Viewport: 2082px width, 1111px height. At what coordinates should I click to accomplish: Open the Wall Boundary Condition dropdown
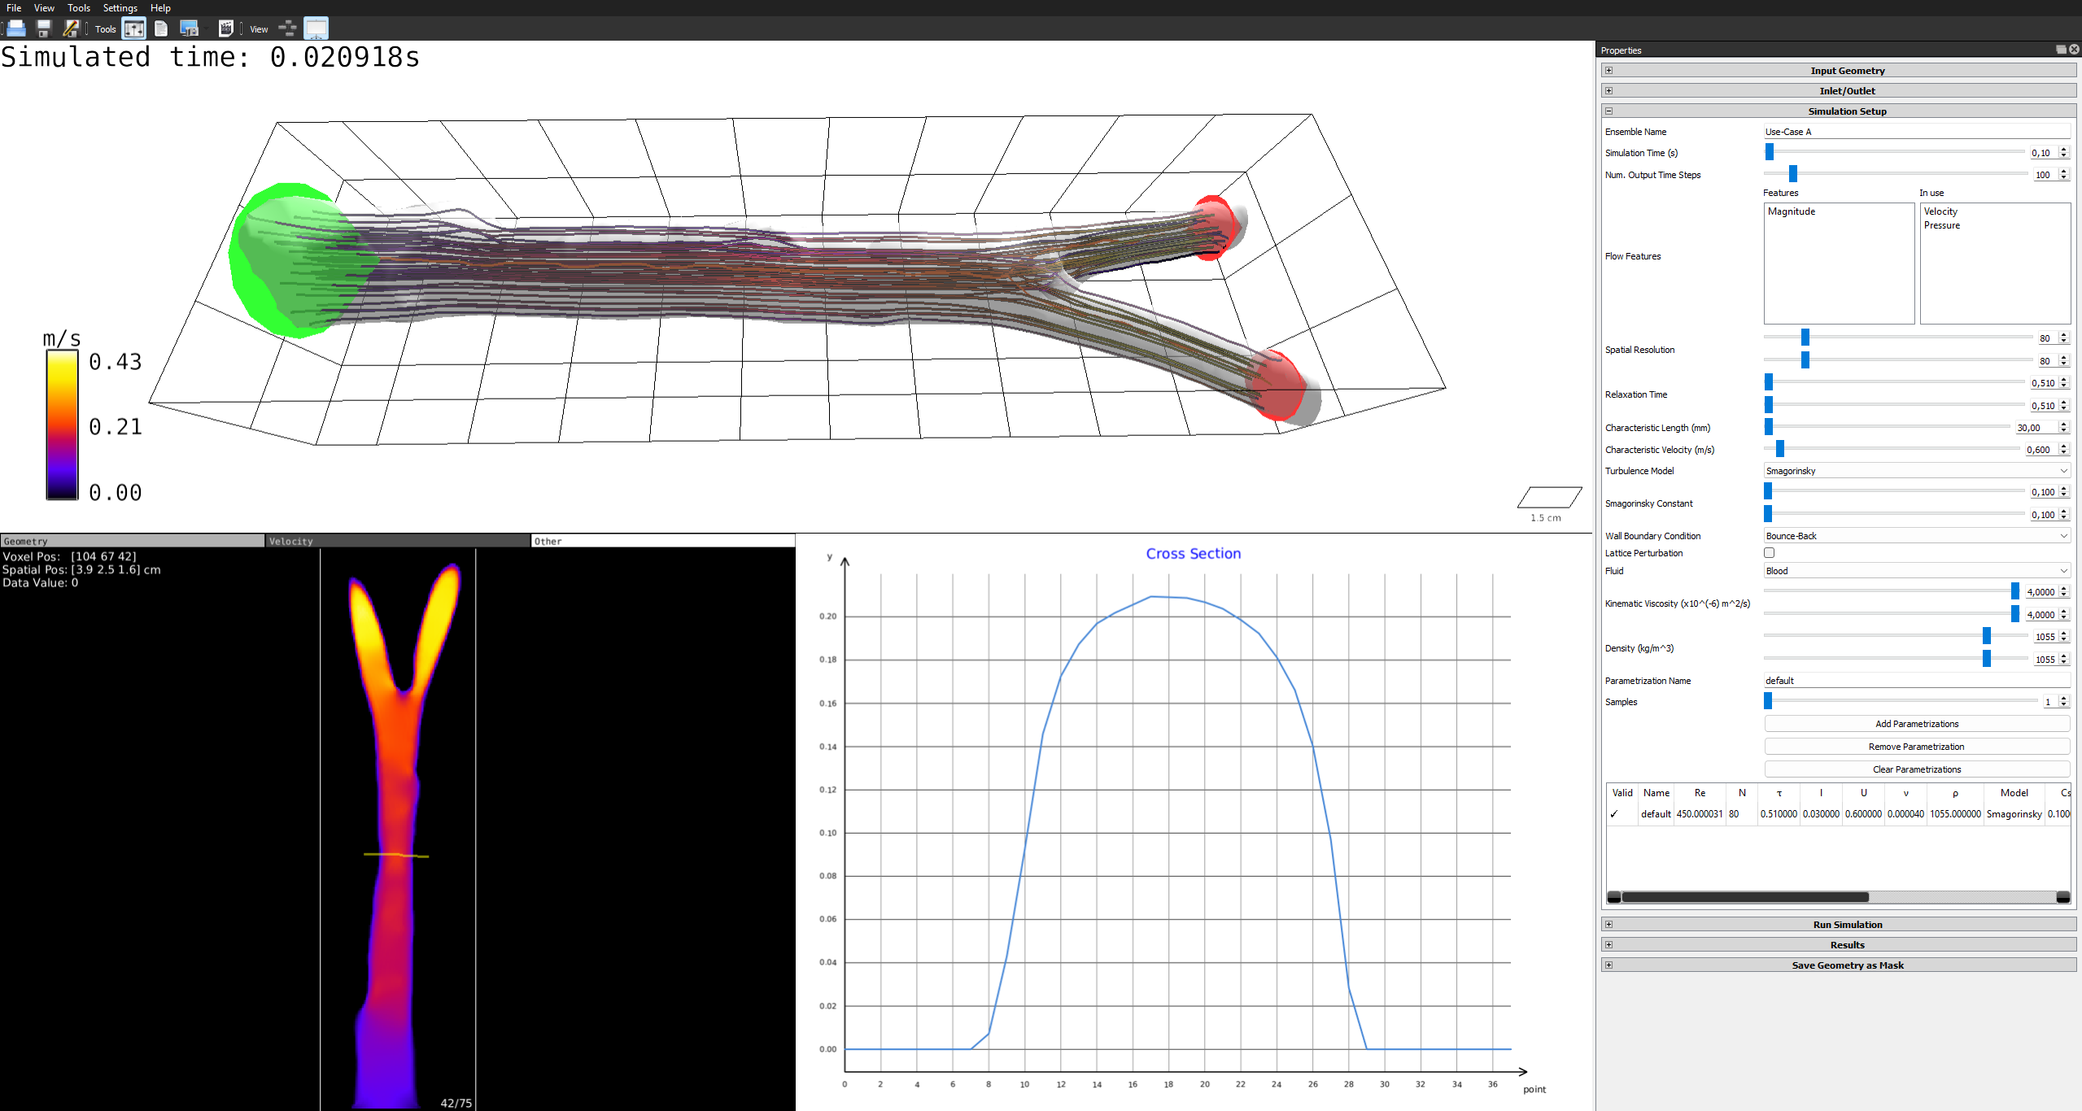[x=1915, y=536]
